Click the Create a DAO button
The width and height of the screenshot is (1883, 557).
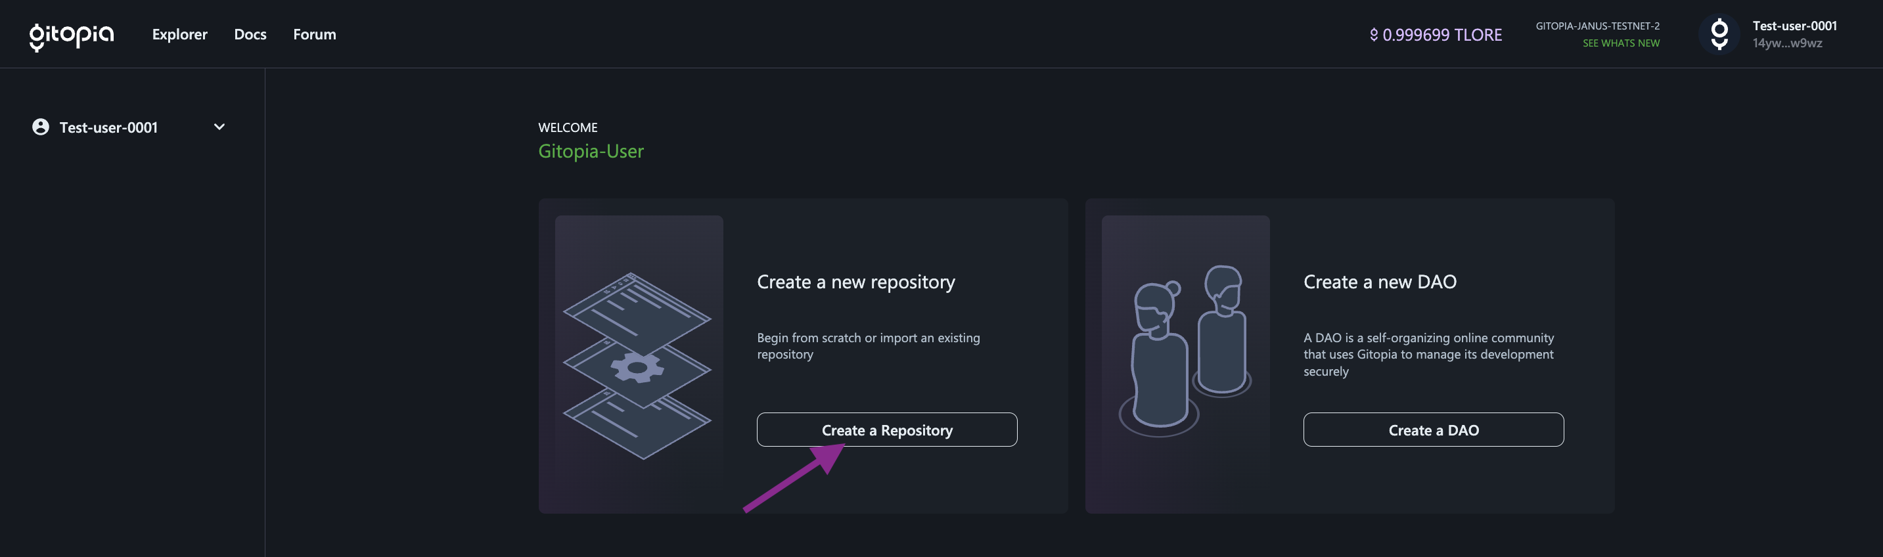[x=1433, y=430]
